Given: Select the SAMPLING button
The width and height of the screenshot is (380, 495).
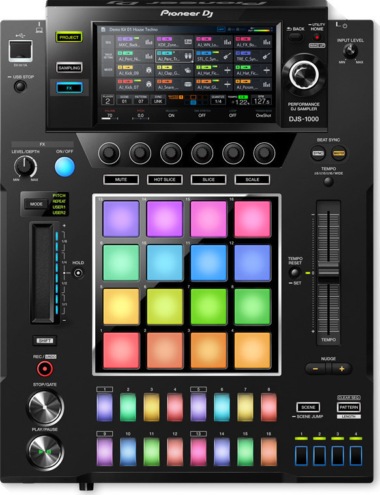Looking at the screenshot, I should tap(69, 68).
